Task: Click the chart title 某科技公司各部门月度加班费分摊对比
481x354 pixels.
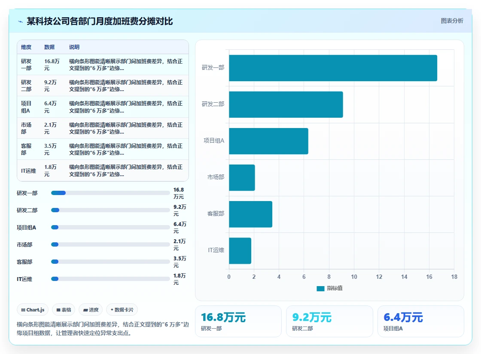Action: tap(100, 21)
